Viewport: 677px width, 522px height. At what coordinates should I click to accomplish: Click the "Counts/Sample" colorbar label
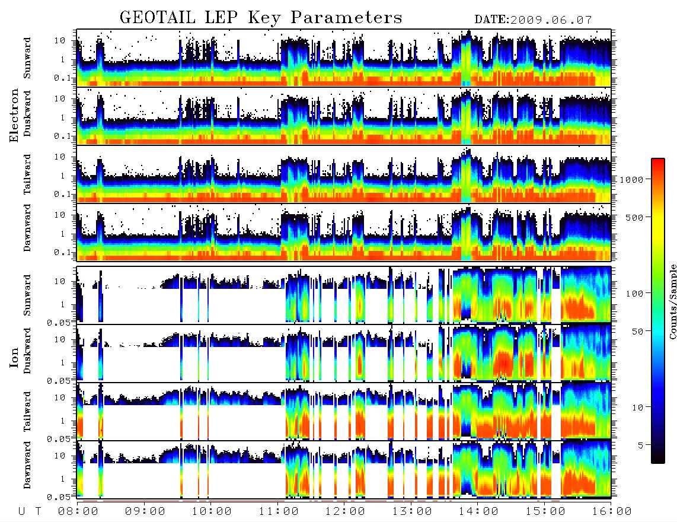click(x=672, y=301)
